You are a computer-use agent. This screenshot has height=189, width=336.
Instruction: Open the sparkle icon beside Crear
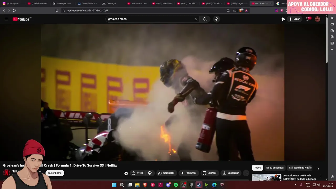point(283,19)
